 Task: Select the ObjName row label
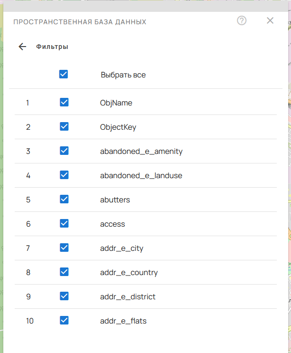116,103
